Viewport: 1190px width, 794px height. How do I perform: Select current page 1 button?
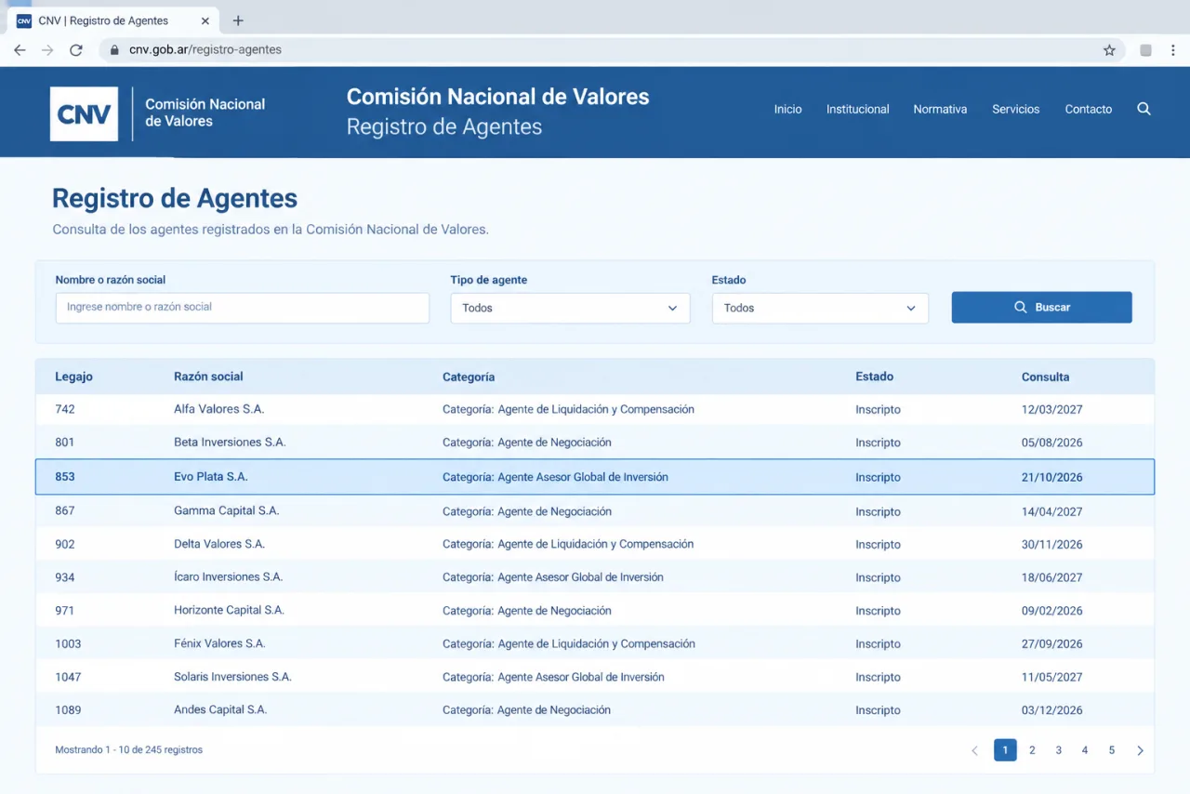point(1005,750)
